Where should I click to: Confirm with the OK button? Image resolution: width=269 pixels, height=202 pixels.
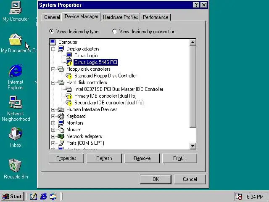click(x=156, y=179)
